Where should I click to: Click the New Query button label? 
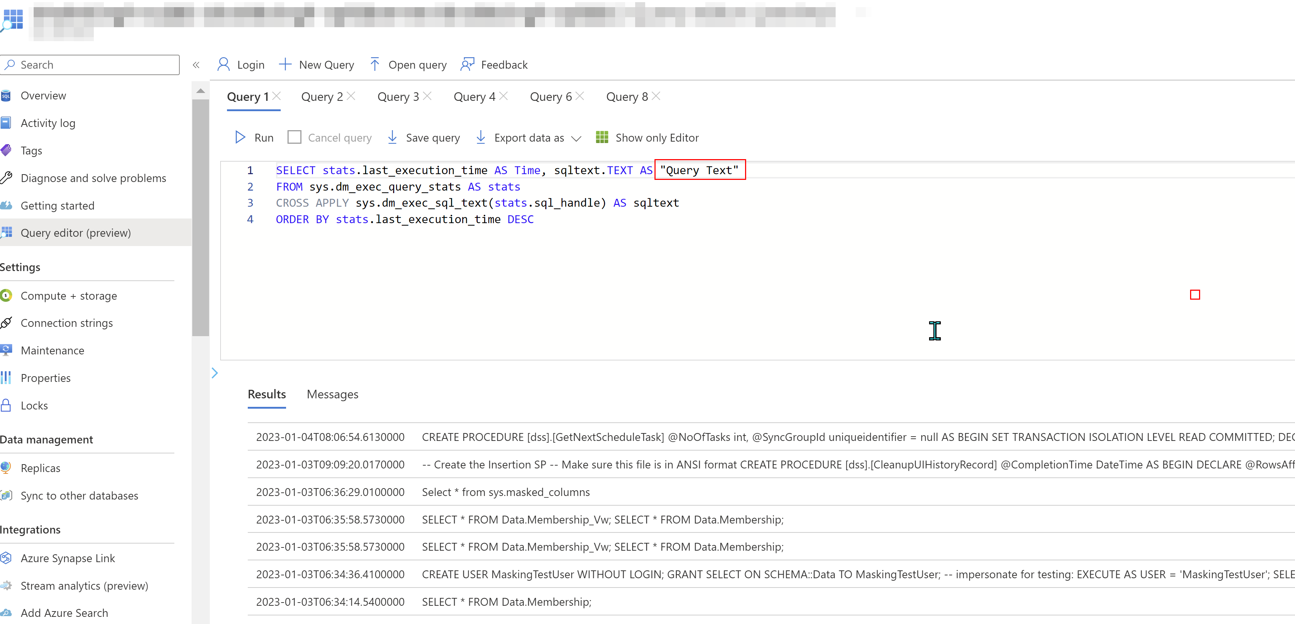327,65
